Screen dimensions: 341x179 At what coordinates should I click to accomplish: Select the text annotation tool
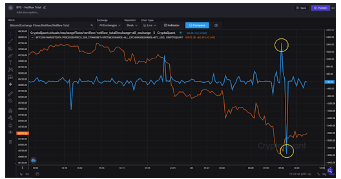(x=11, y=63)
